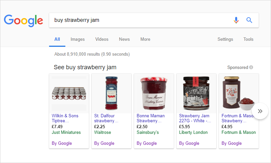271x163 pixels.
Task: Open the Tools dropdown
Action: pyautogui.click(x=248, y=39)
